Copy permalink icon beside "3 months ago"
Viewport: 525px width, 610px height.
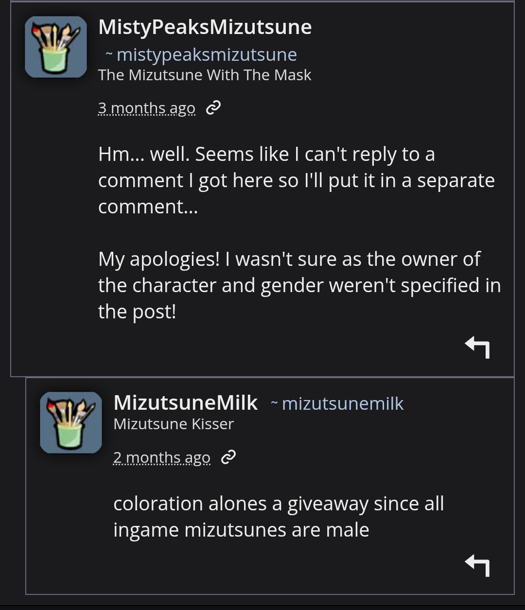pos(213,108)
